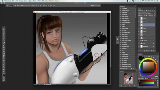Toggle airbrush mode in options bar

(x=51, y=5)
